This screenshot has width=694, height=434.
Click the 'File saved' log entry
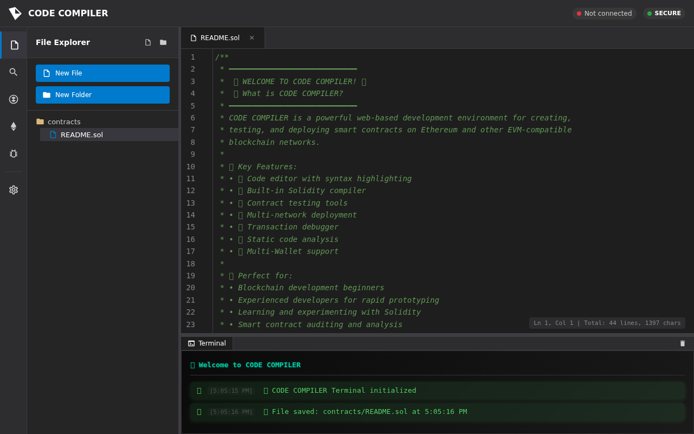(438, 412)
